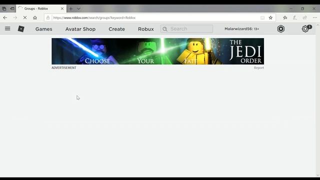Viewport: 320px width, 180px height.
Task: Open the Malarwizard56 profile link
Action: [x=241, y=29]
